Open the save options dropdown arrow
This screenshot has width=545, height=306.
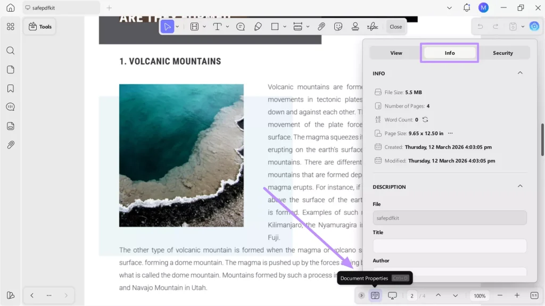pos(523,27)
